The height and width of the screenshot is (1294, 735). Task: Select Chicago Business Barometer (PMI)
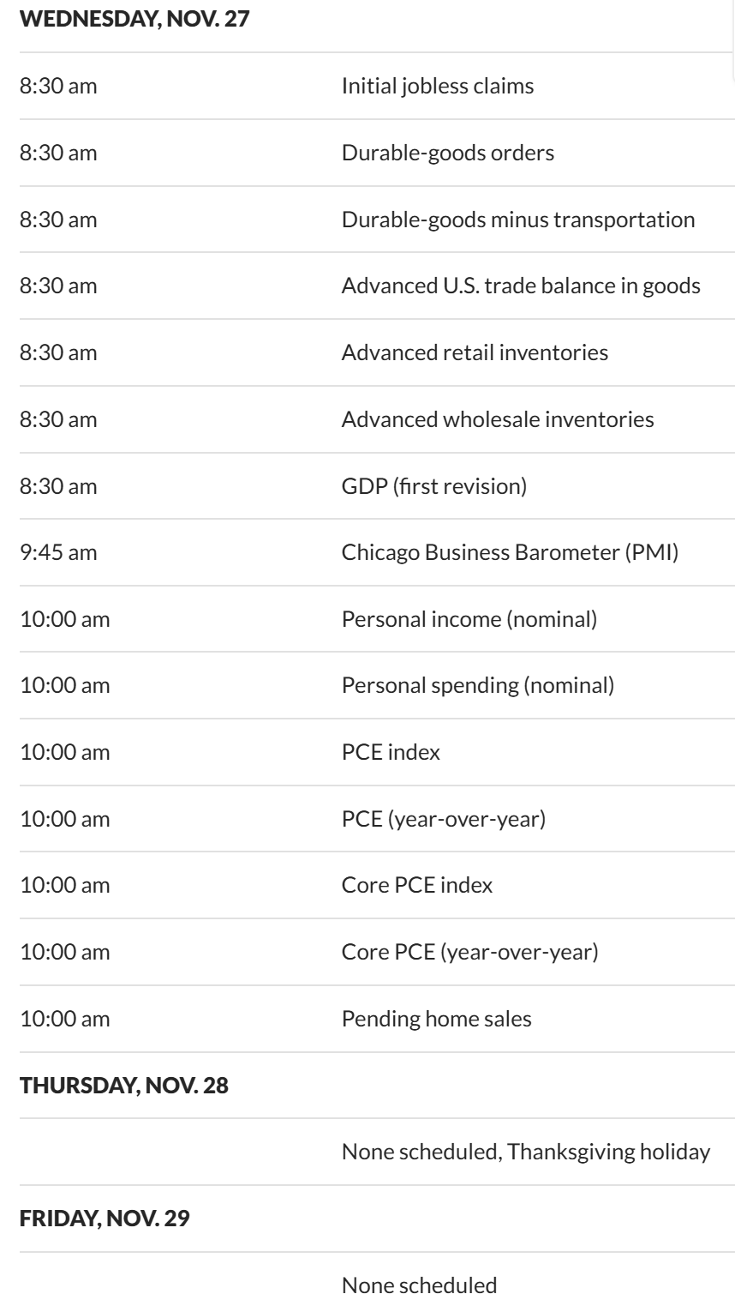[510, 552]
